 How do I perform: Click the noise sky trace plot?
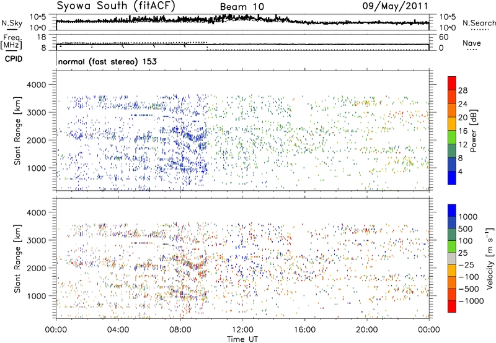[x=242, y=22]
